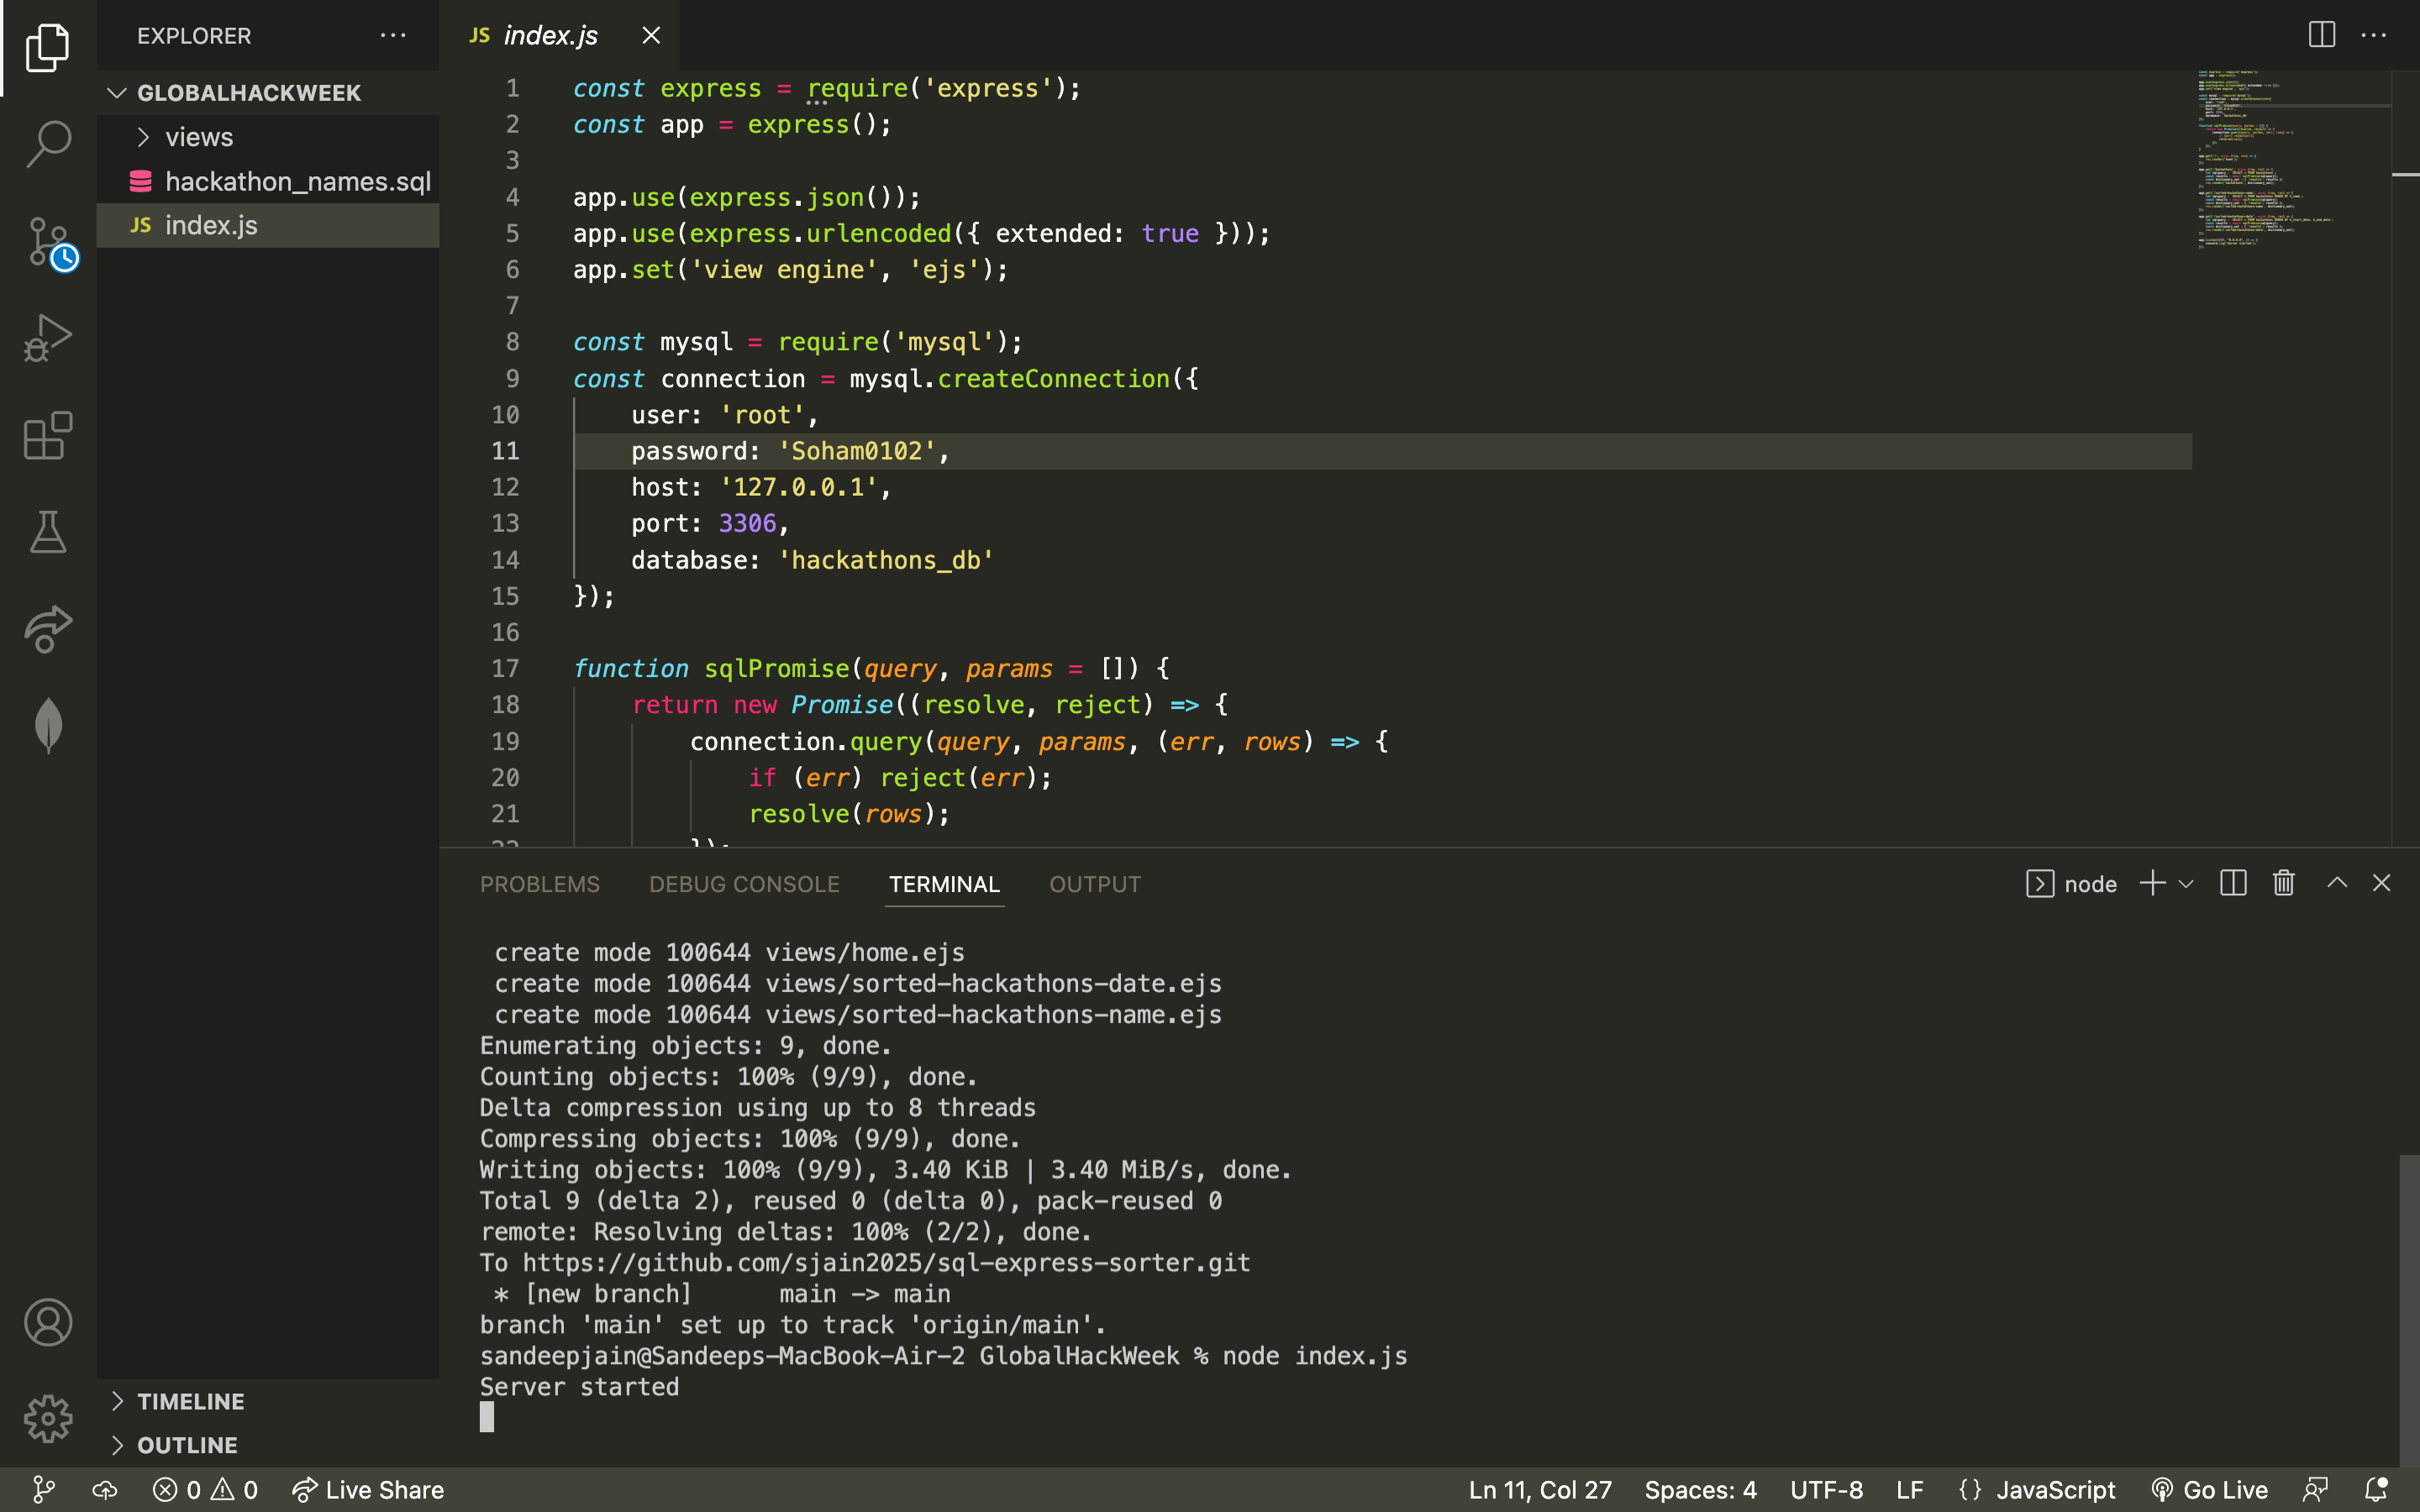Viewport: 2420px width, 1512px height.
Task: Switch to the DEBUG CONSOLE tab
Action: [744, 884]
